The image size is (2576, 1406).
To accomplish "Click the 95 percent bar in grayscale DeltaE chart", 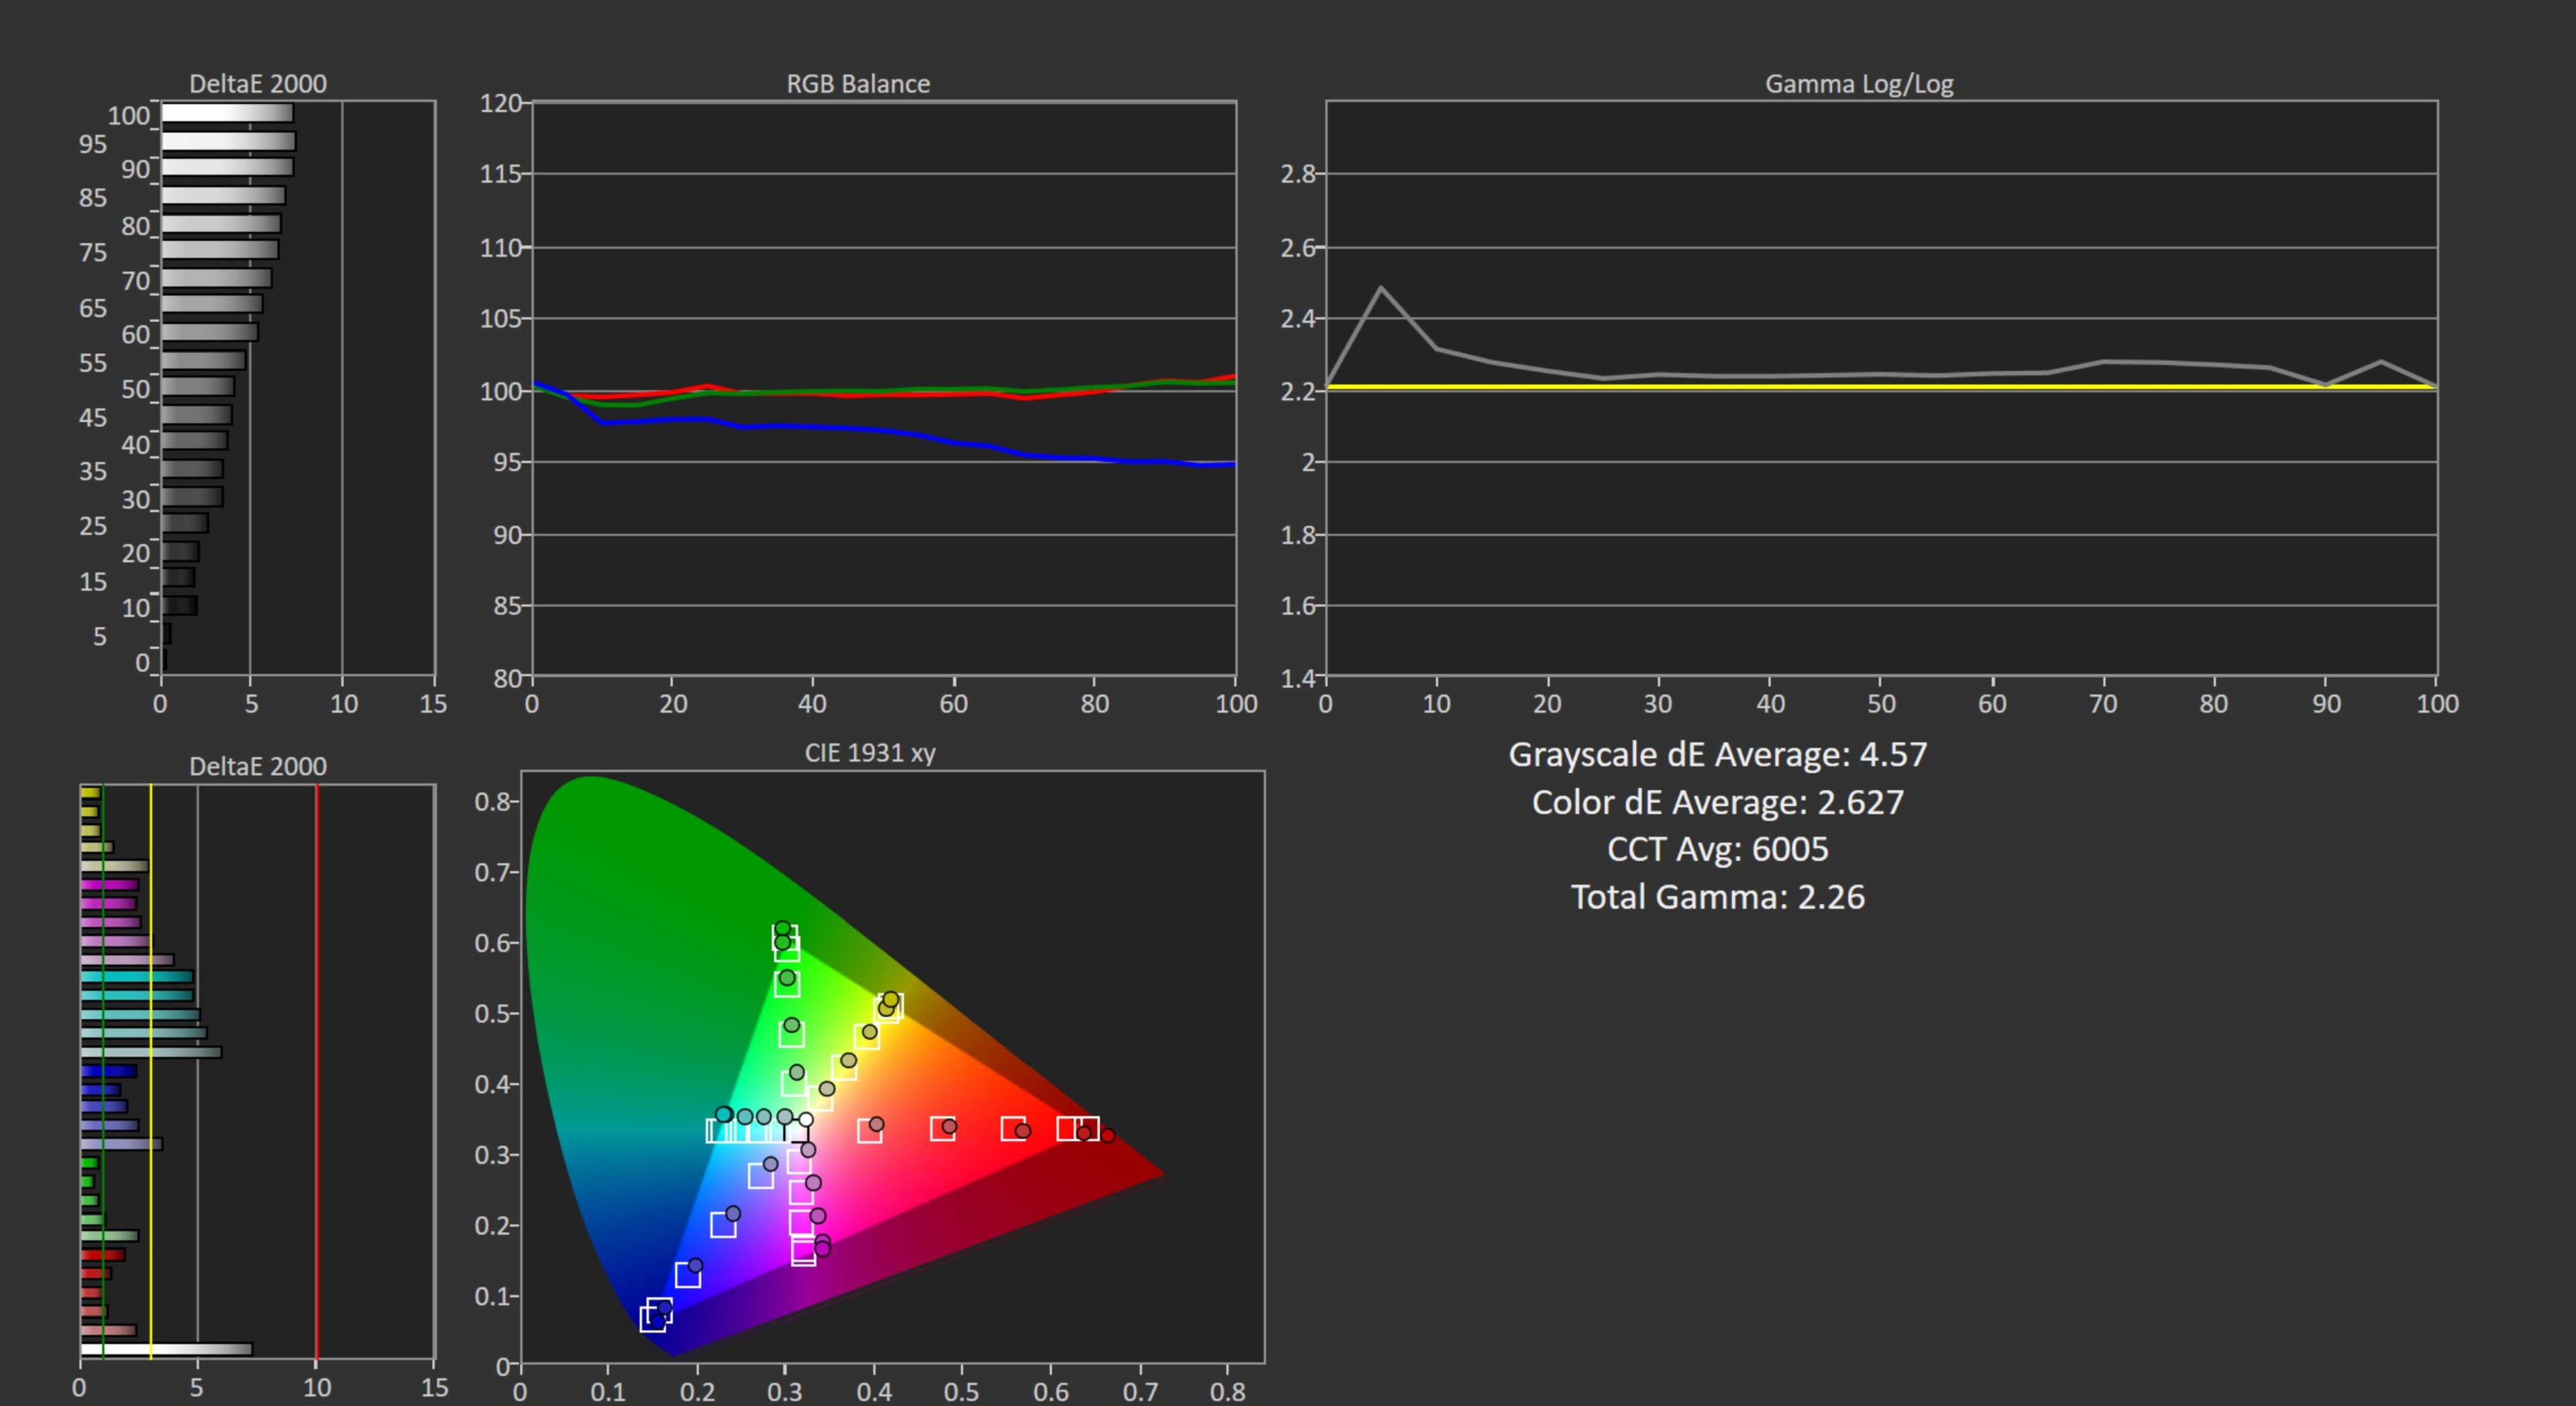I will click(228, 142).
